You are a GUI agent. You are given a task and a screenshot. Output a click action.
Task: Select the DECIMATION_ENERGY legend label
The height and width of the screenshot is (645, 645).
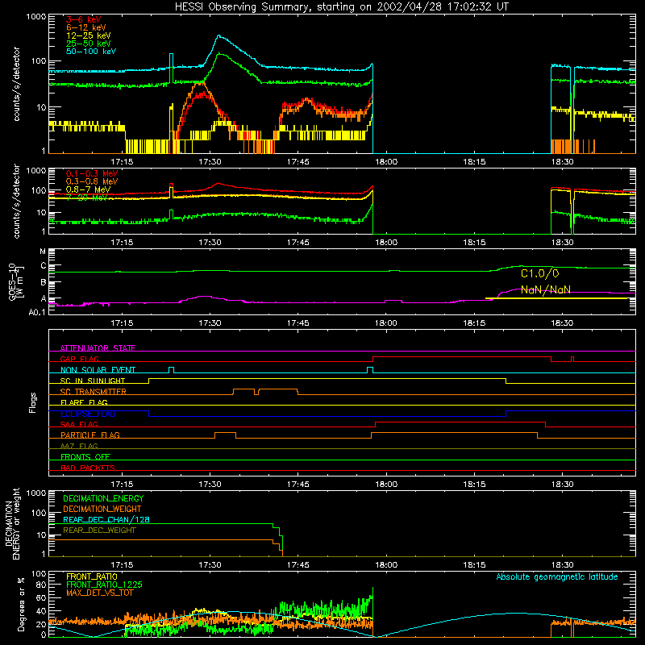click(x=103, y=498)
